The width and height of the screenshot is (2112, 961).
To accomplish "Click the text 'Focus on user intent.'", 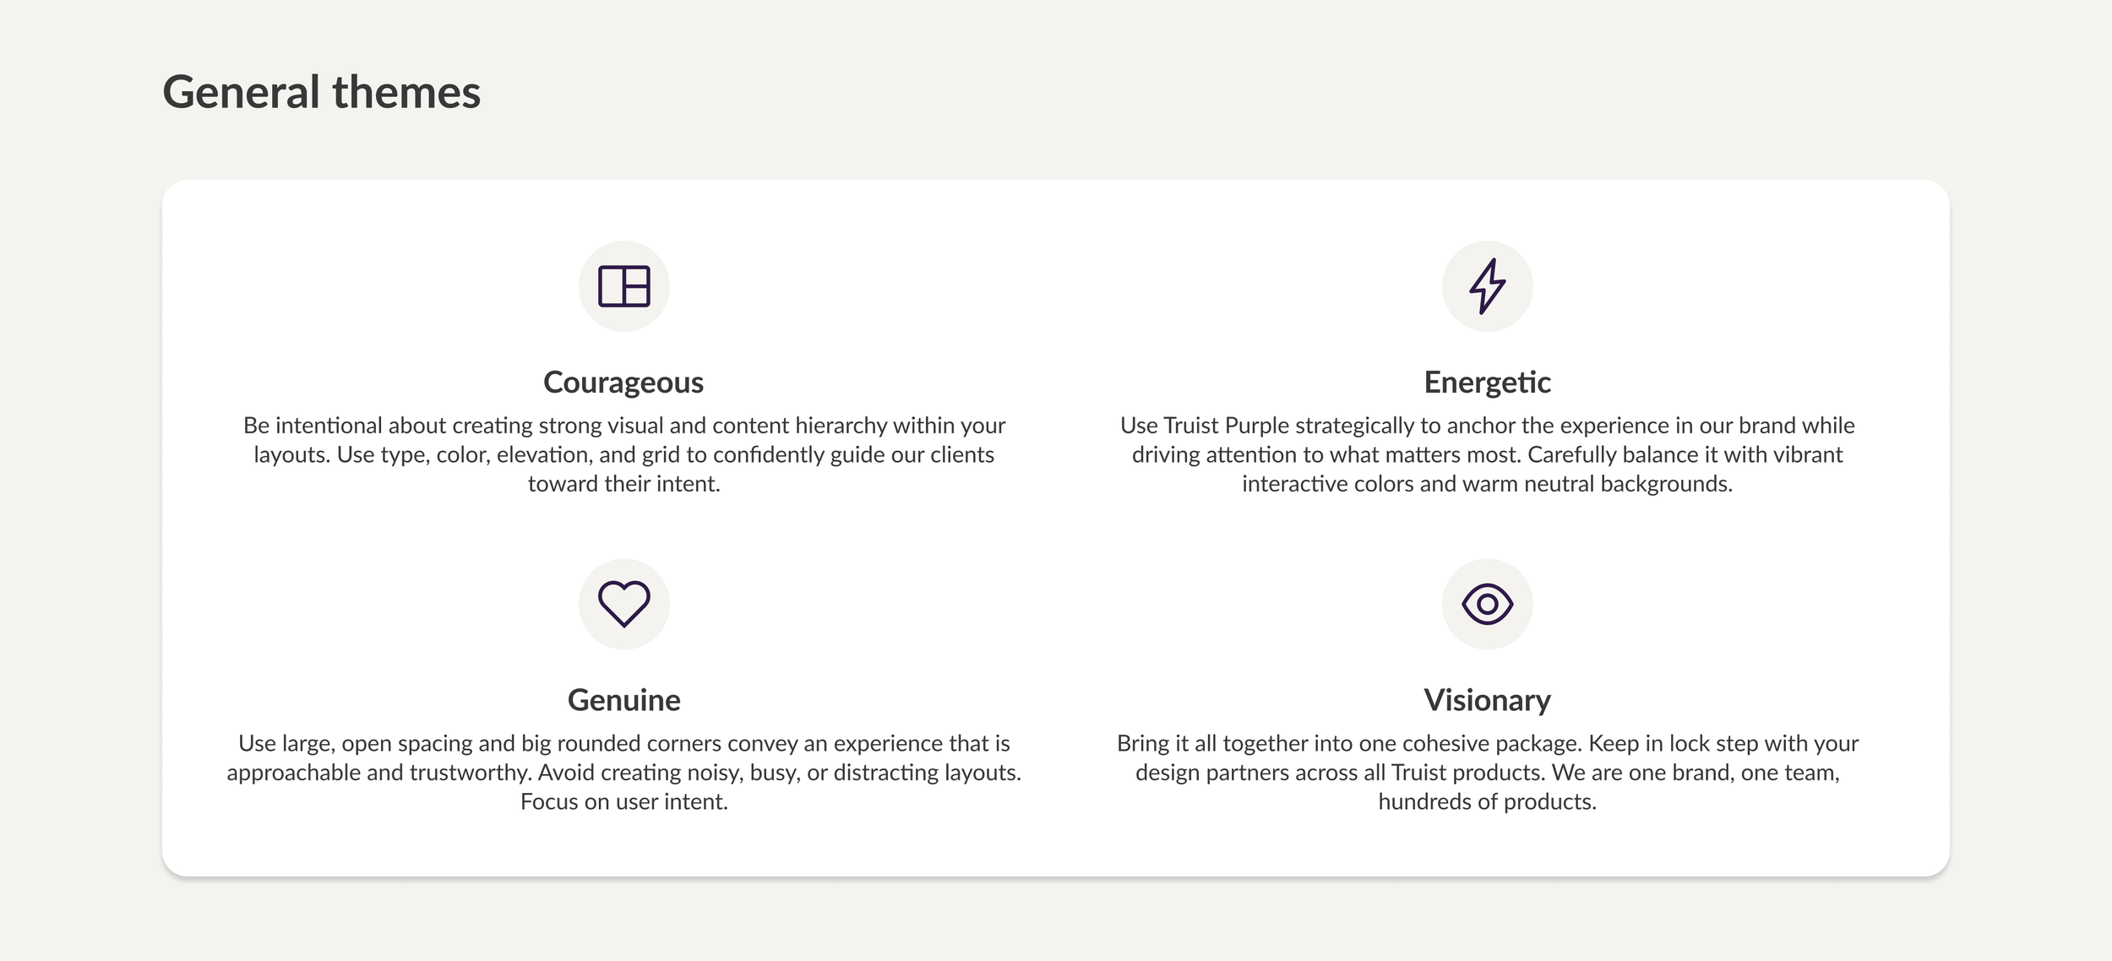I will [x=623, y=801].
